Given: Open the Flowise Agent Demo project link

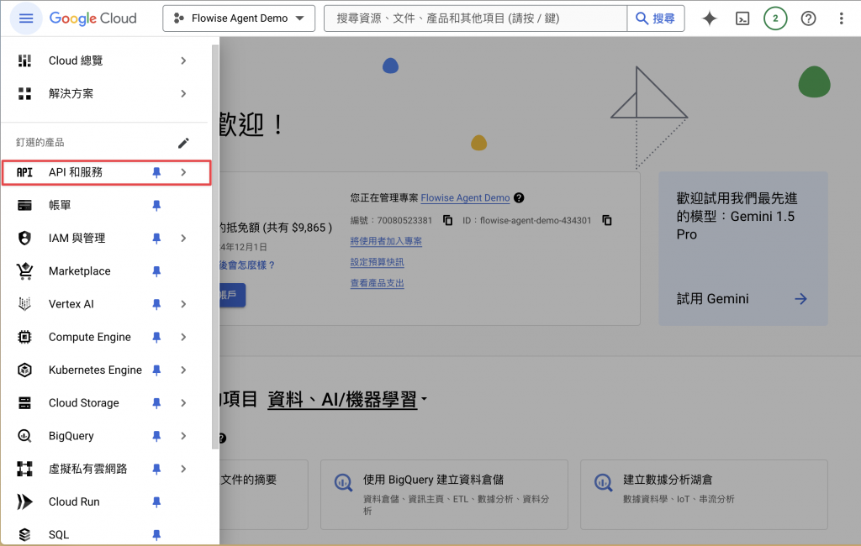Looking at the screenshot, I should (x=465, y=197).
